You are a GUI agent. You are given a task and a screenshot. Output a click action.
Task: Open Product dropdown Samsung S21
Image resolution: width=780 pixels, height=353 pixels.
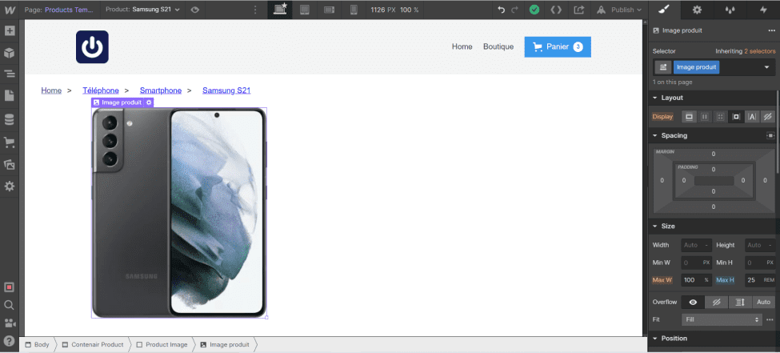[142, 10]
